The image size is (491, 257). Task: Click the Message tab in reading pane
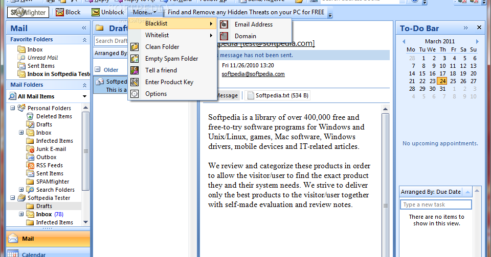coord(227,95)
